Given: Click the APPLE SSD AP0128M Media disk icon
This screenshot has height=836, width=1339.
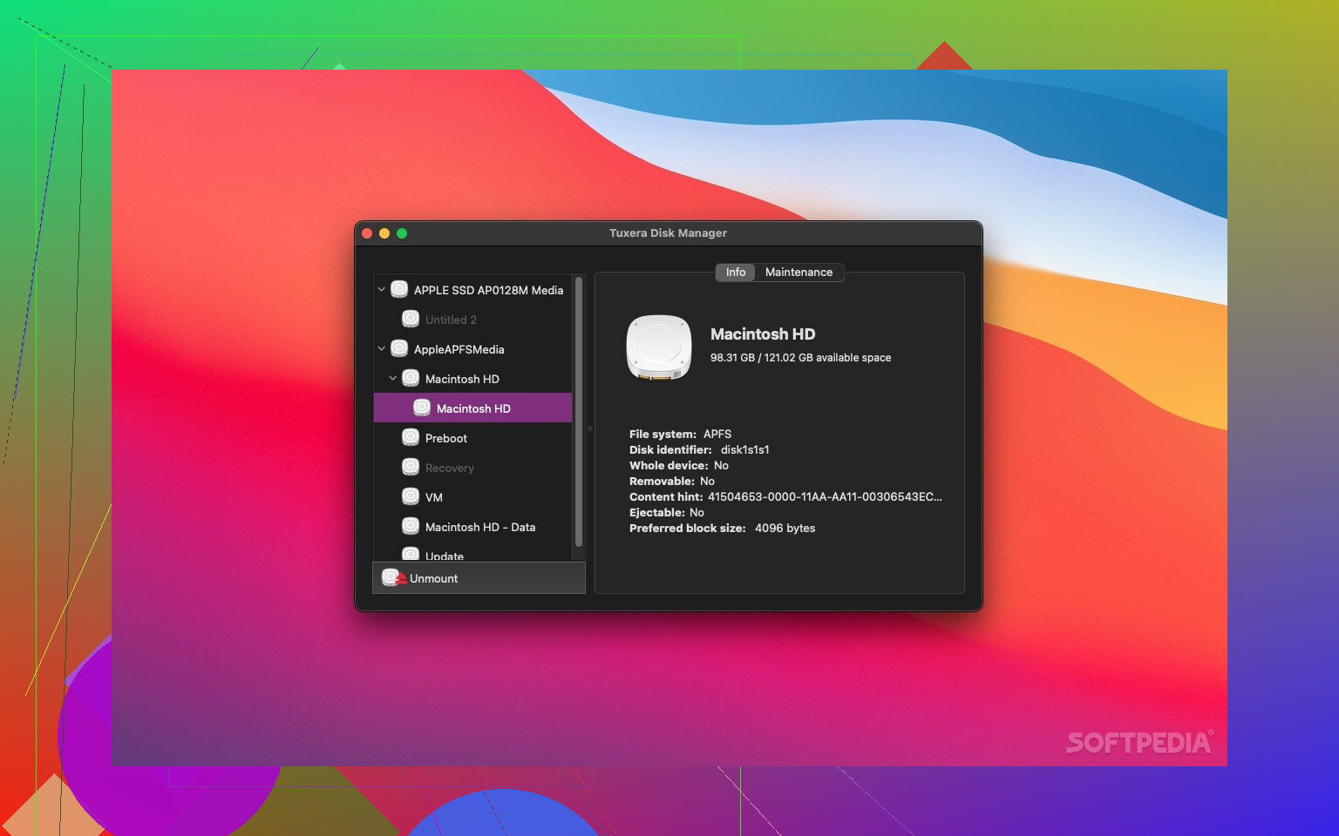Looking at the screenshot, I should (399, 289).
